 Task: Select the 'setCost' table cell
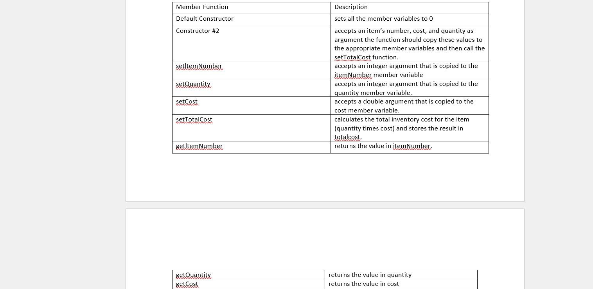(187, 102)
